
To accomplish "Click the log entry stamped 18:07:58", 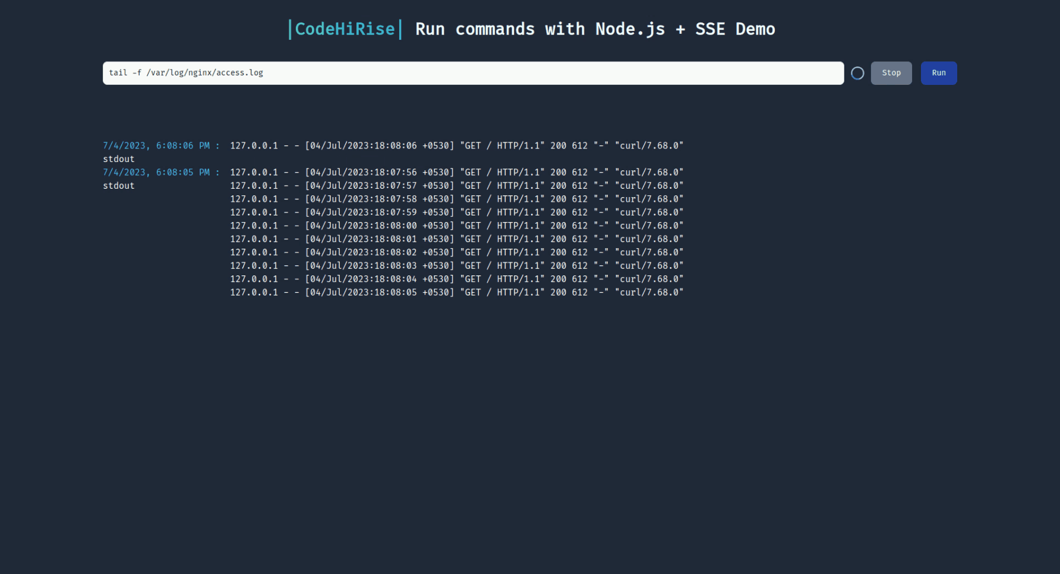I will [x=456, y=199].
